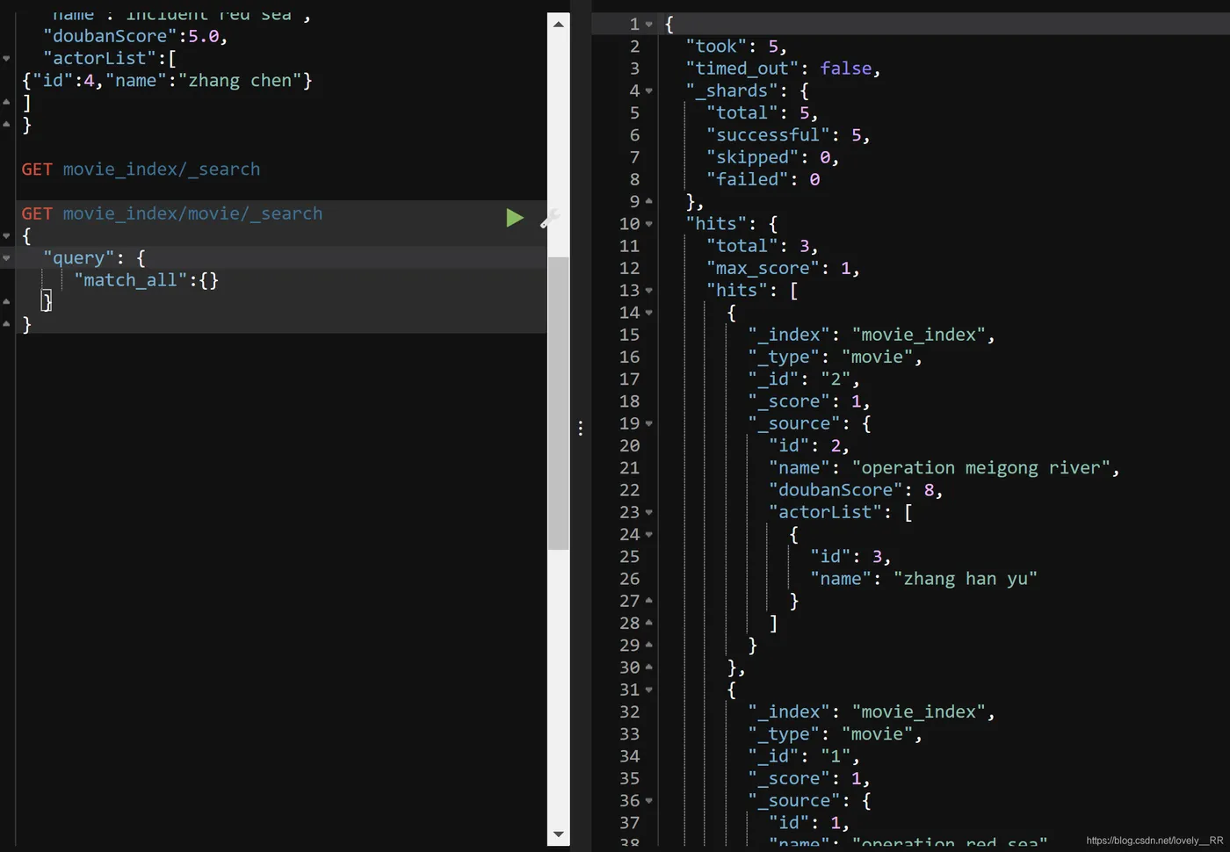Collapse the outer "hits" object on line 10
Image resolution: width=1230 pixels, height=852 pixels.
(x=649, y=224)
